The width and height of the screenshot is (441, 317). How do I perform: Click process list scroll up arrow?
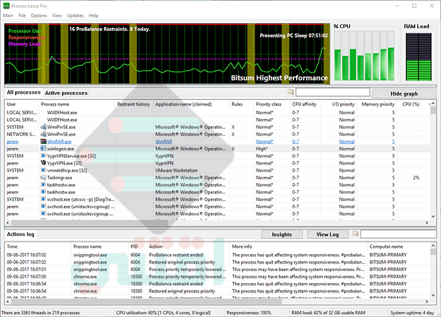point(433,103)
